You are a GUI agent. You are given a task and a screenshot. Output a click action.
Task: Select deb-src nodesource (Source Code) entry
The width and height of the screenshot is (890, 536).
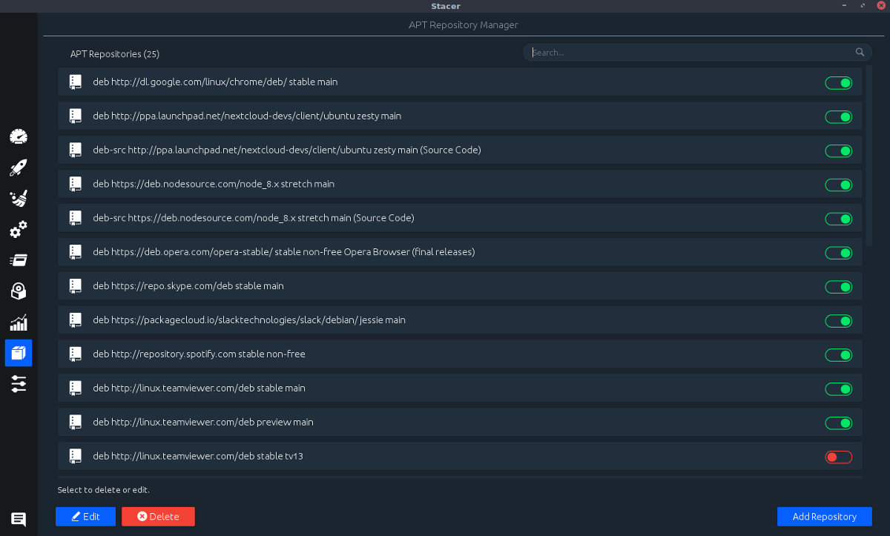pyautogui.click(x=254, y=218)
